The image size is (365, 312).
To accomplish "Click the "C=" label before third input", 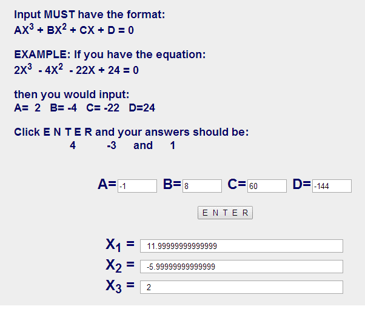I will (x=236, y=185).
